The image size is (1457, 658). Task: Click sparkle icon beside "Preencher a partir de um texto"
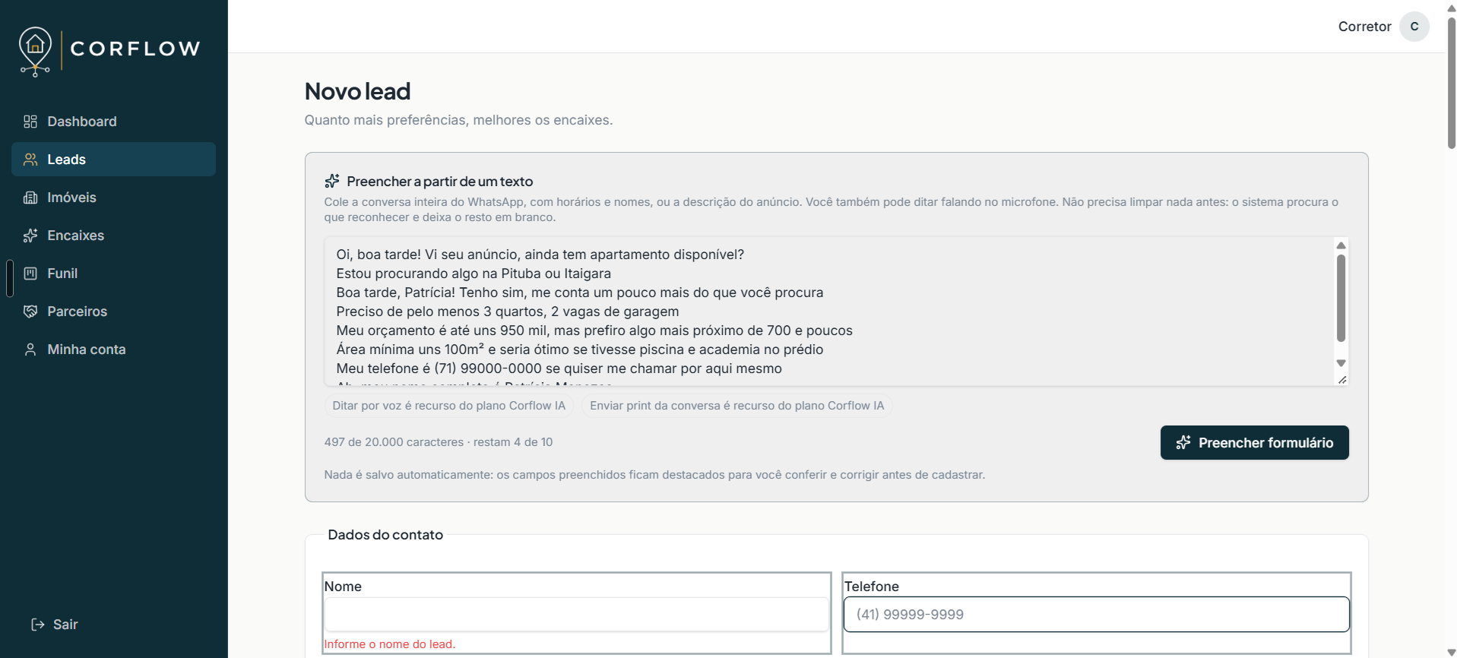pos(332,181)
